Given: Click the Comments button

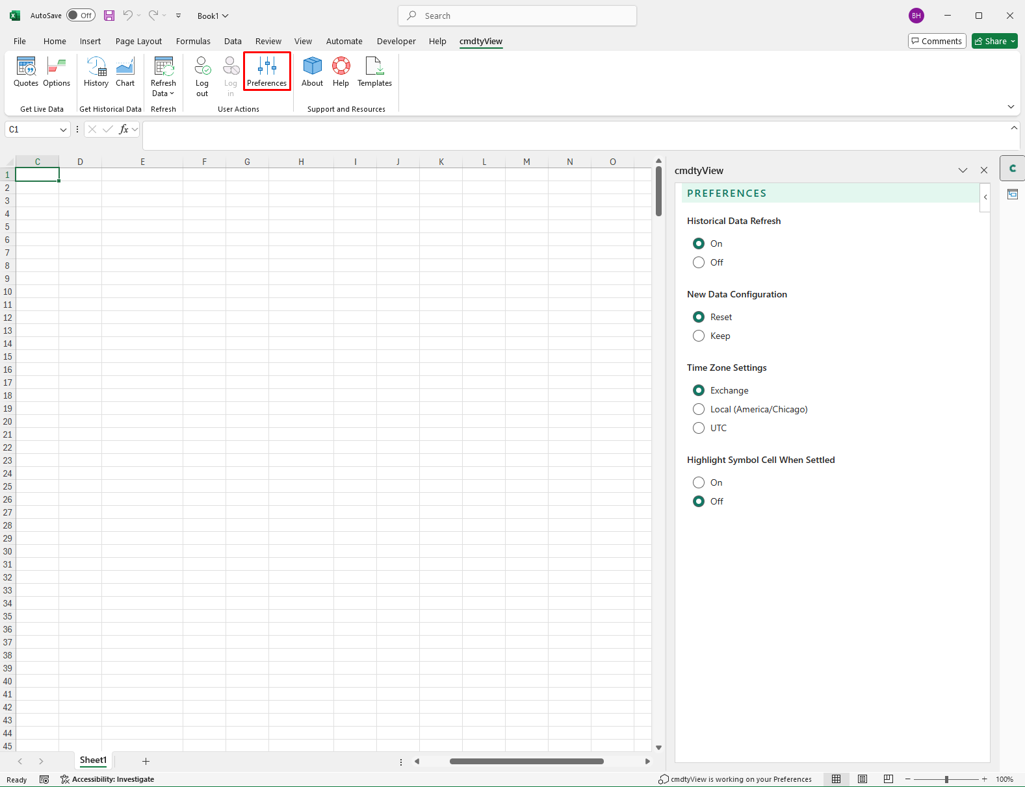Looking at the screenshot, I should 937,41.
